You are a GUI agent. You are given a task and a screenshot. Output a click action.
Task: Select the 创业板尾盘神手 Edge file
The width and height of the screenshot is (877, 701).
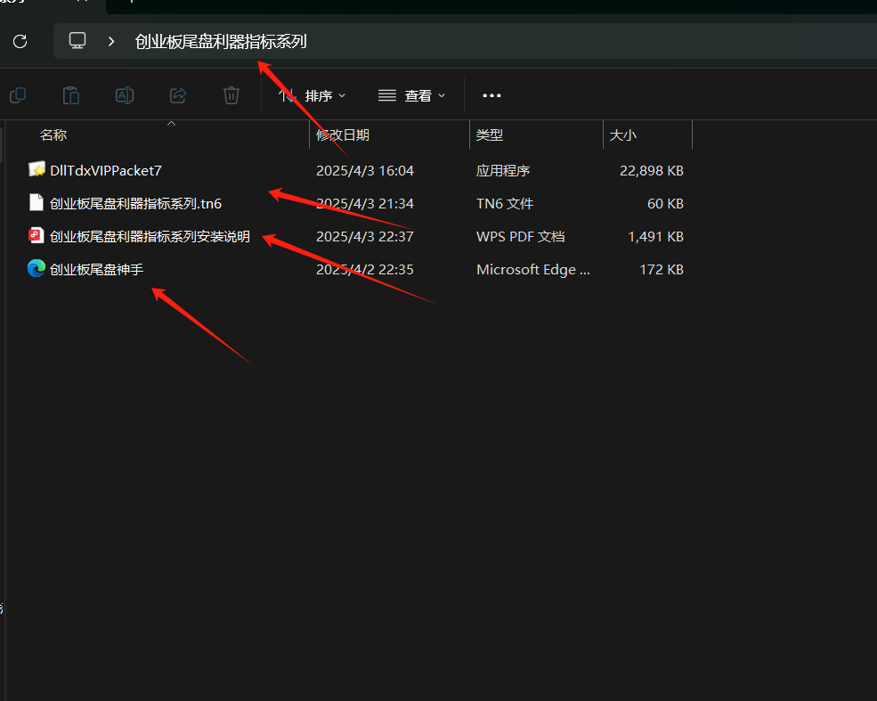(96, 269)
